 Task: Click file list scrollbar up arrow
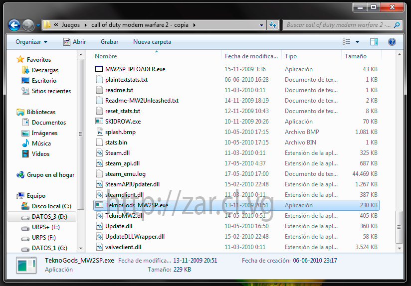click(400, 55)
